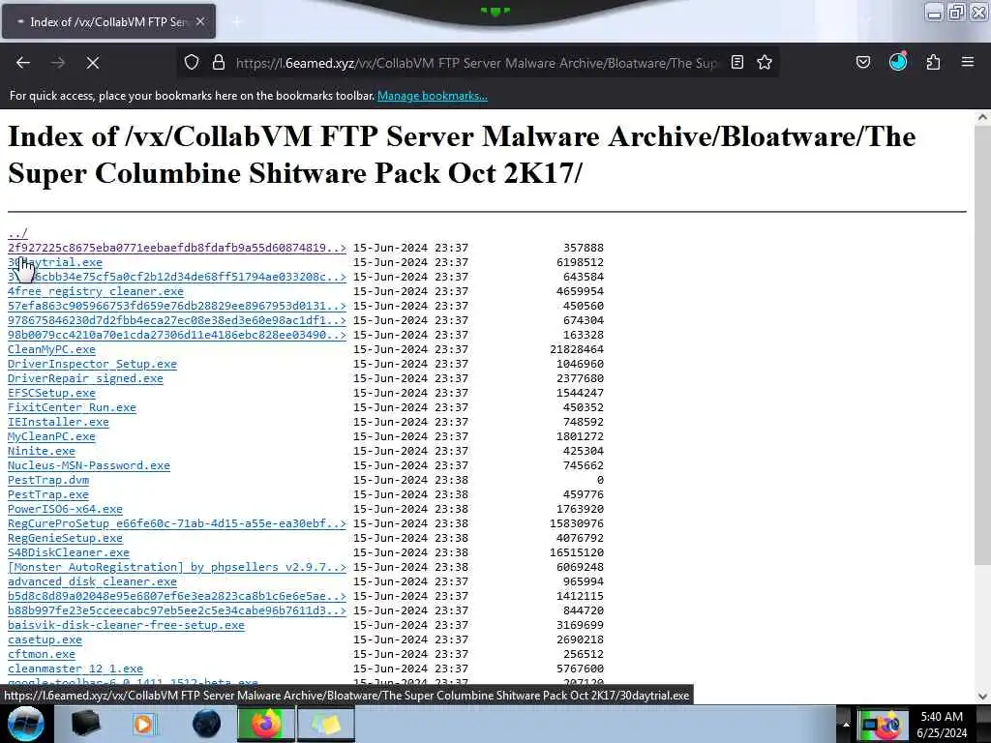The width and height of the screenshot is (991, 743).
Task: Open cleanmaster_12_1.exe link
Action: pyautogui.click(x=75, y=669)
